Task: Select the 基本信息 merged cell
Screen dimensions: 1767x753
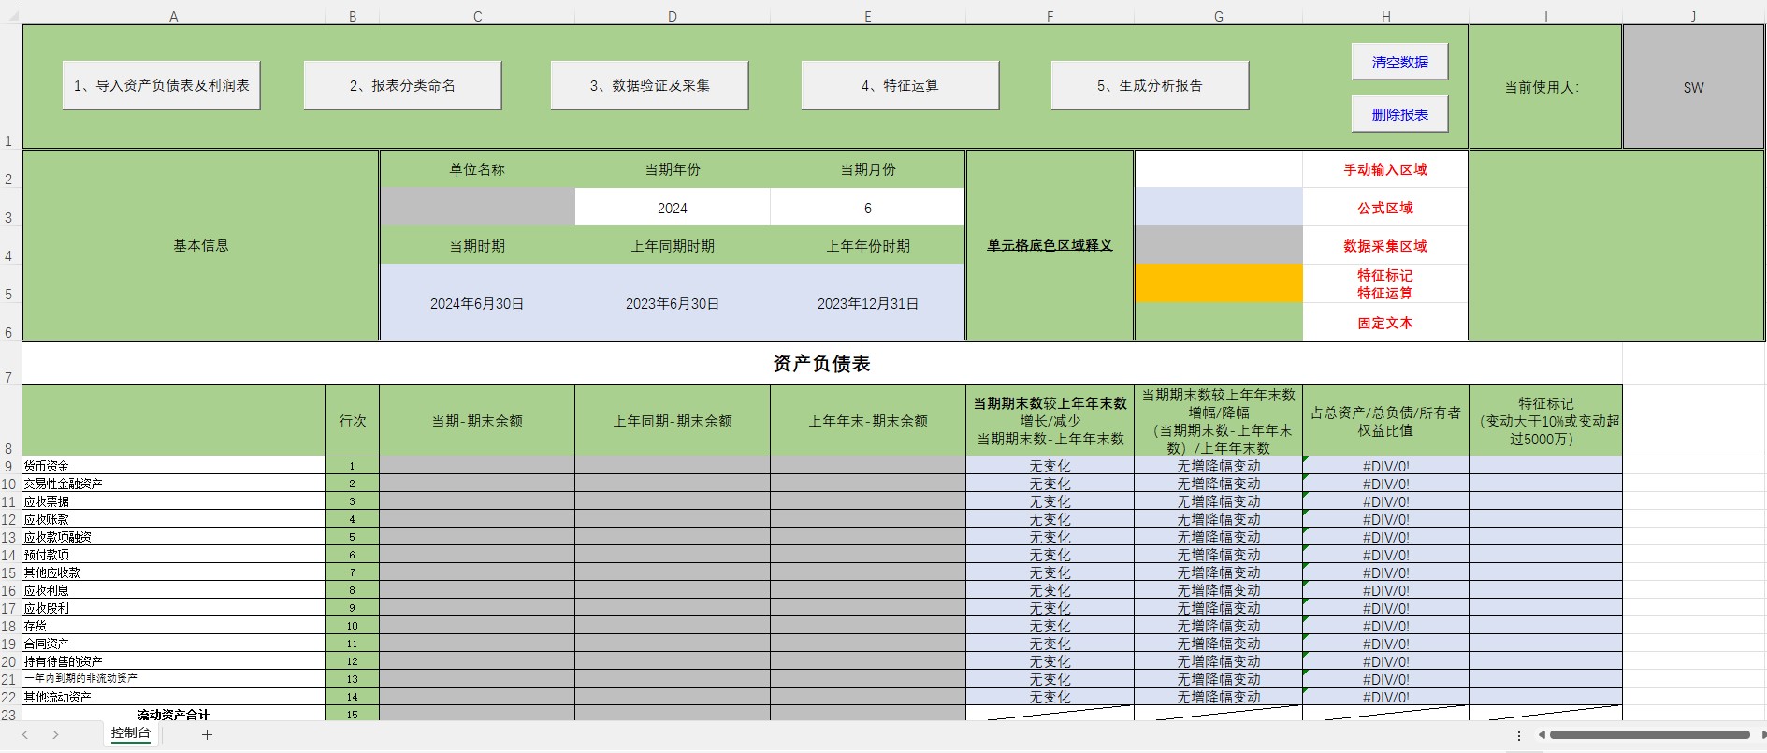Action: 201,245
